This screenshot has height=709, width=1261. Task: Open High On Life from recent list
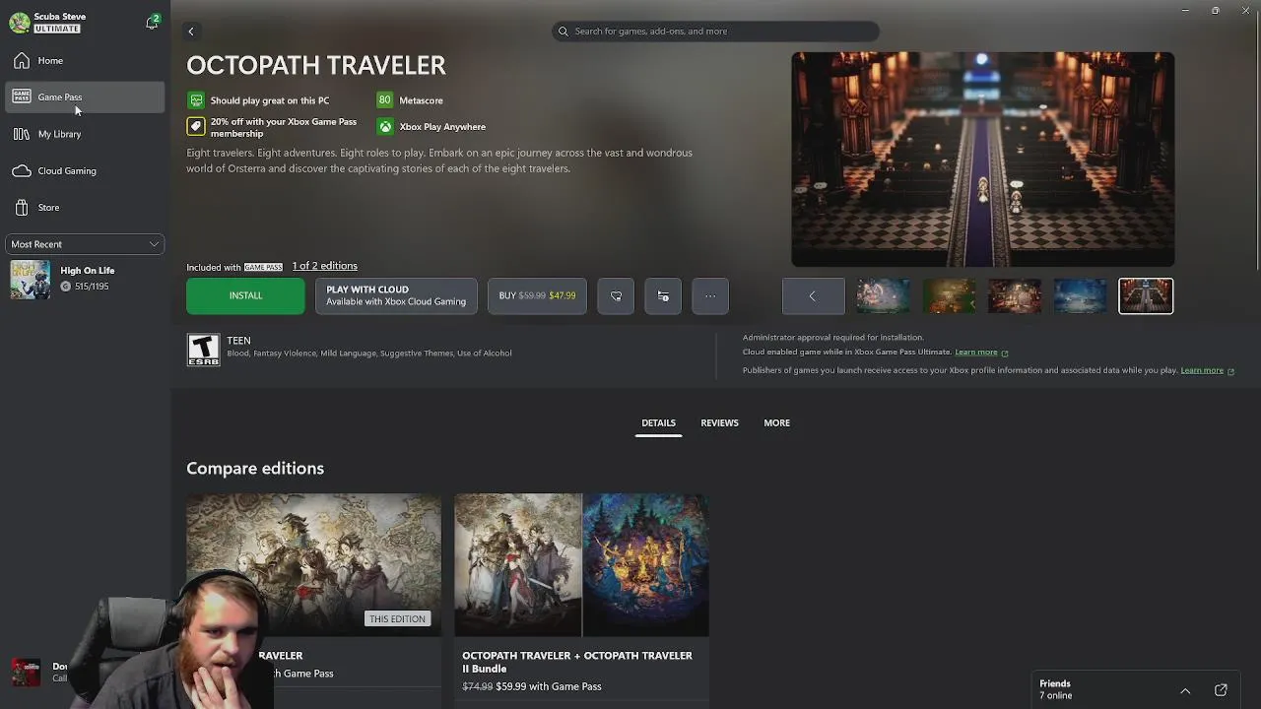pos(85,279)
